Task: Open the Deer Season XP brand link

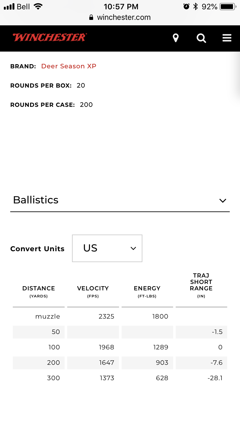Action: pos(69,66)
